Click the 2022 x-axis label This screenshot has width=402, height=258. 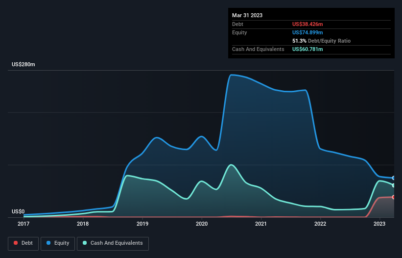(x=320, y=224)
